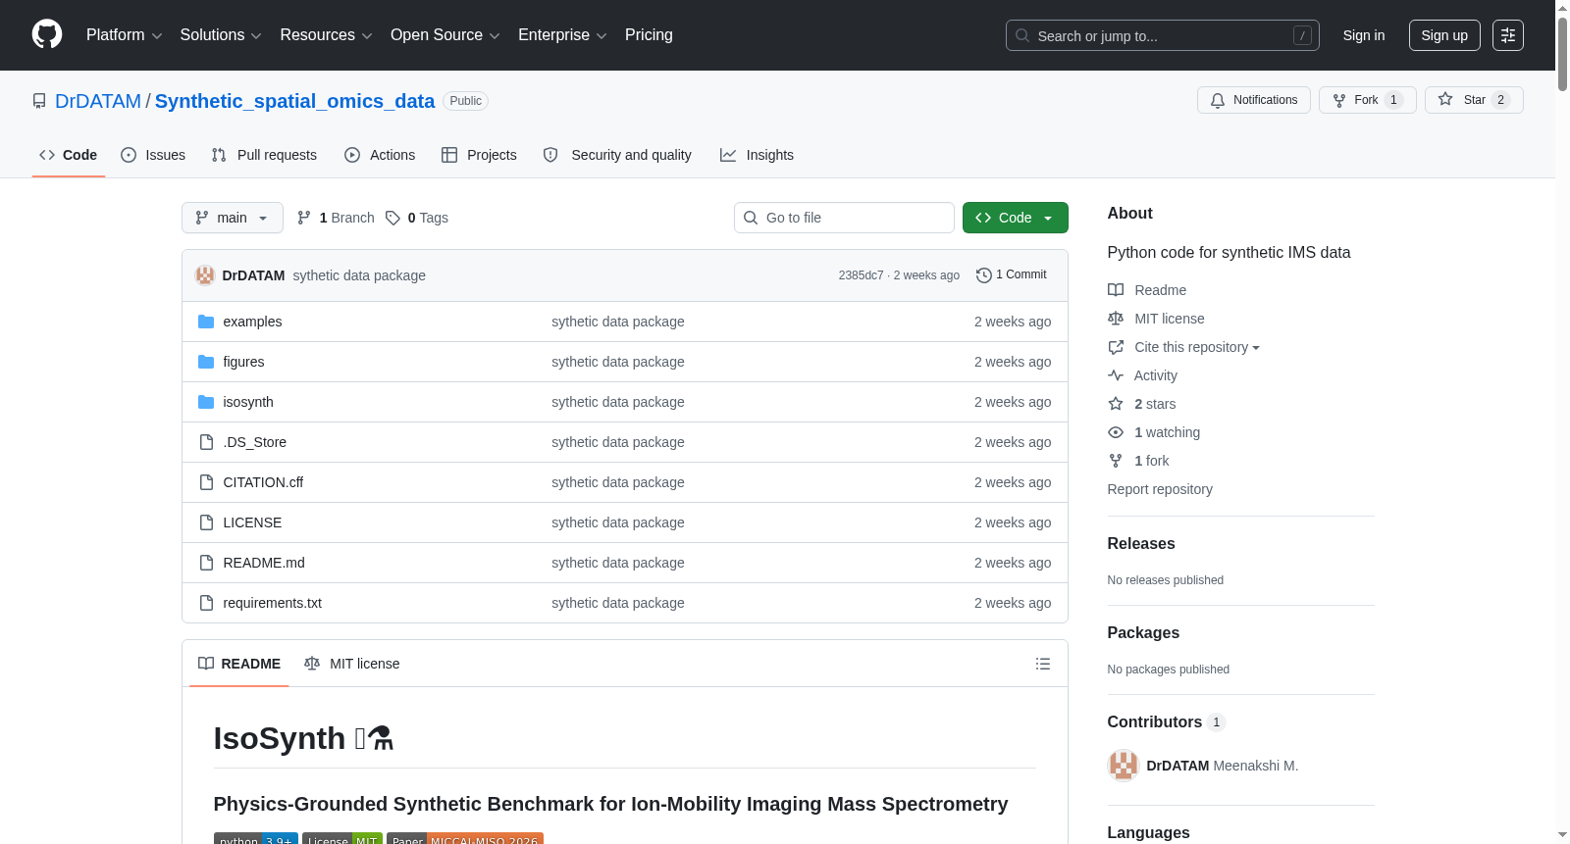Click the Pricing link
This screenshot has width=1570, height=844.
(x=649, y=35)
